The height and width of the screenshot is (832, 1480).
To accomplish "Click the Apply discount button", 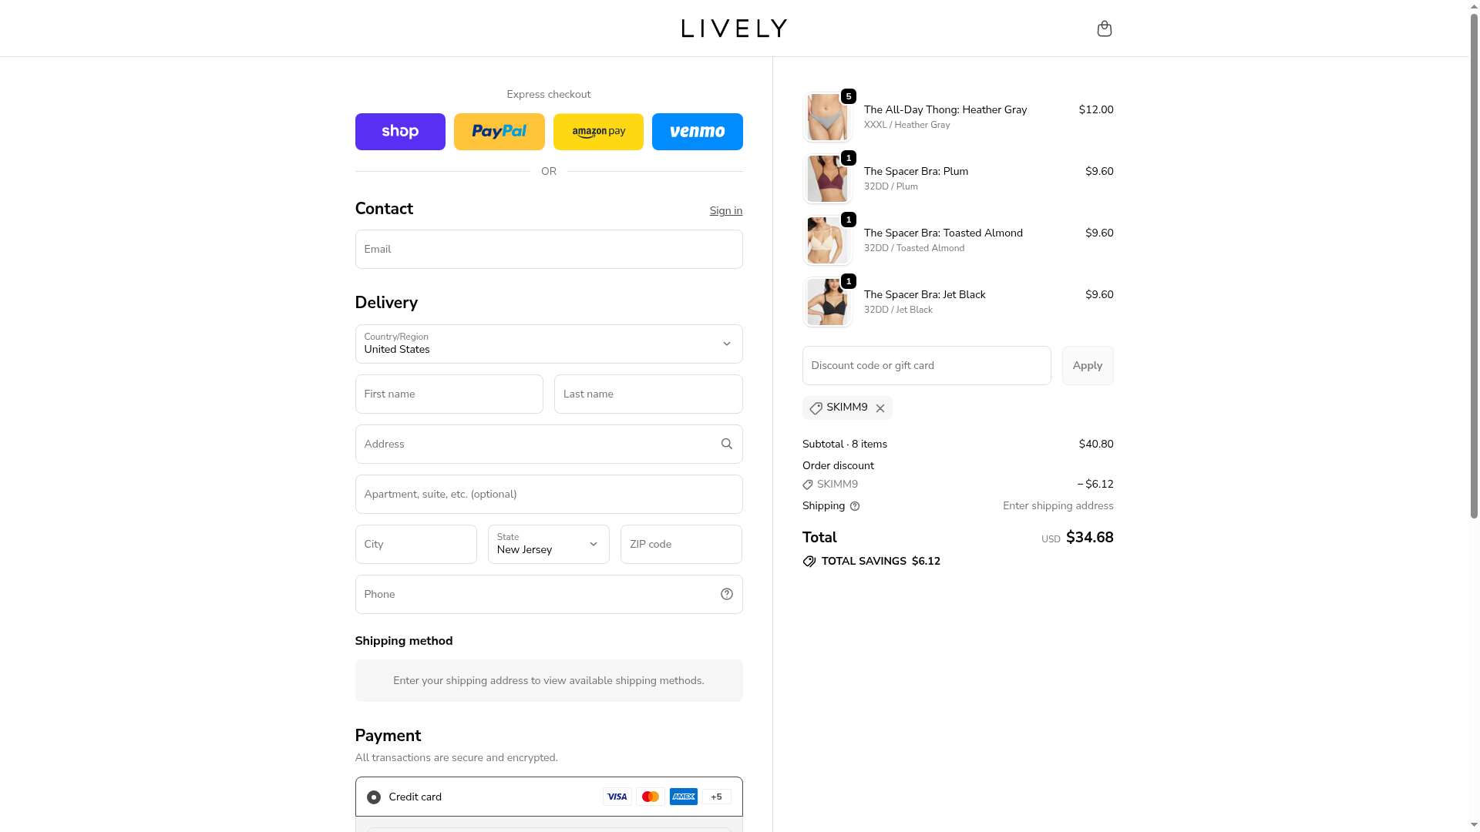I will click(1087, 365).
